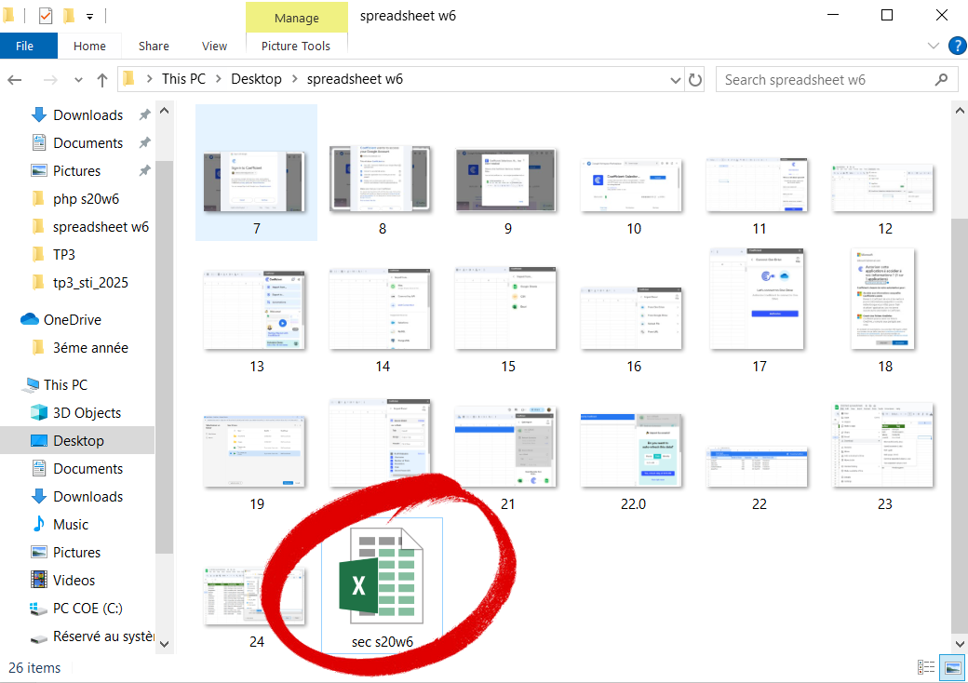968x683 pixels.
Task: Select the sec s20w6 Excel file
Action: tap(382, 585)
